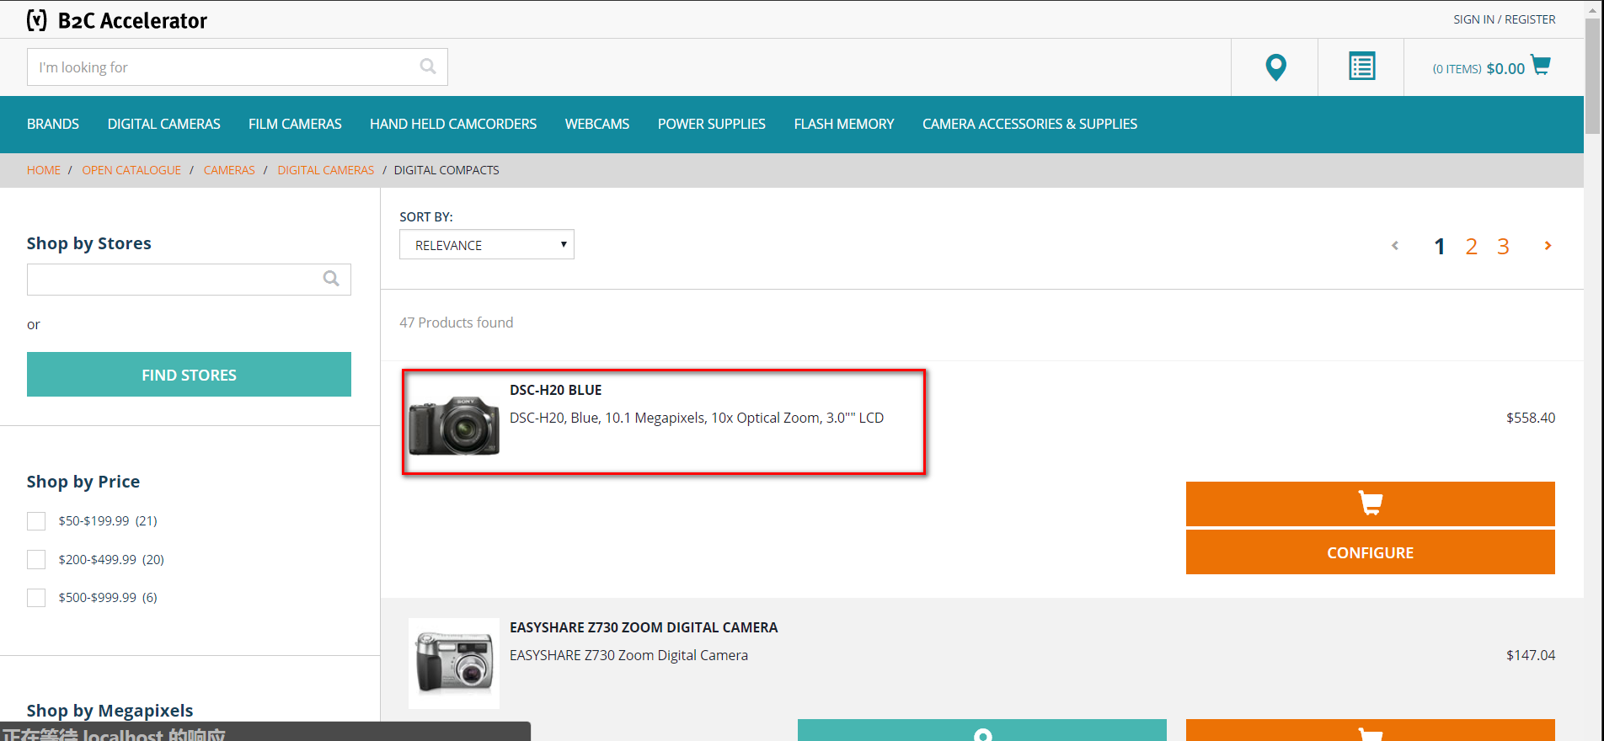Open the Sort By Relevance dropdown
The width and height of the screenshot is (1604, 741).
[x=487, y=244]
